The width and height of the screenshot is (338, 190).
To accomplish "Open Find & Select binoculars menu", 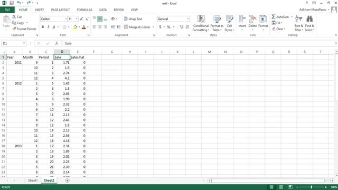I will [x=309, y=23].
